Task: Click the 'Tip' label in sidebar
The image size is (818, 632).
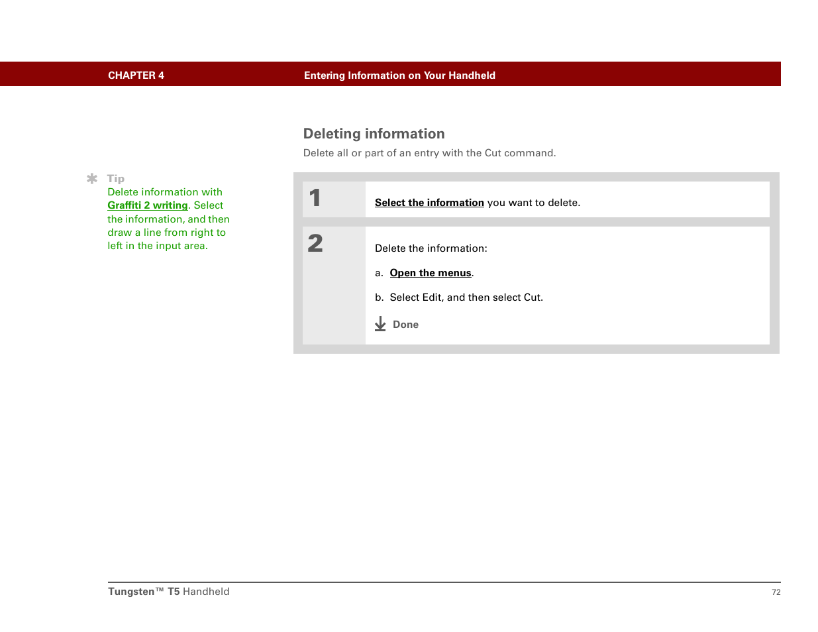Action: pos(116,179)
